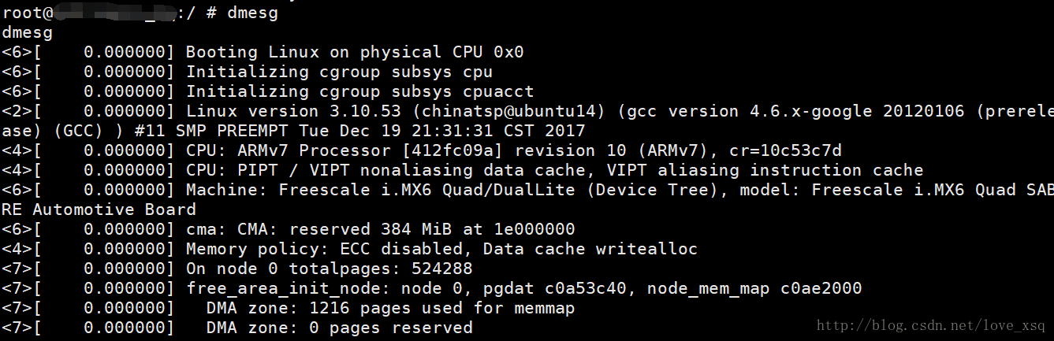Viewport: 1054px width, 341px height.
Task: Click the CMA reserved 384 MiB line
Action: point(289,229)
